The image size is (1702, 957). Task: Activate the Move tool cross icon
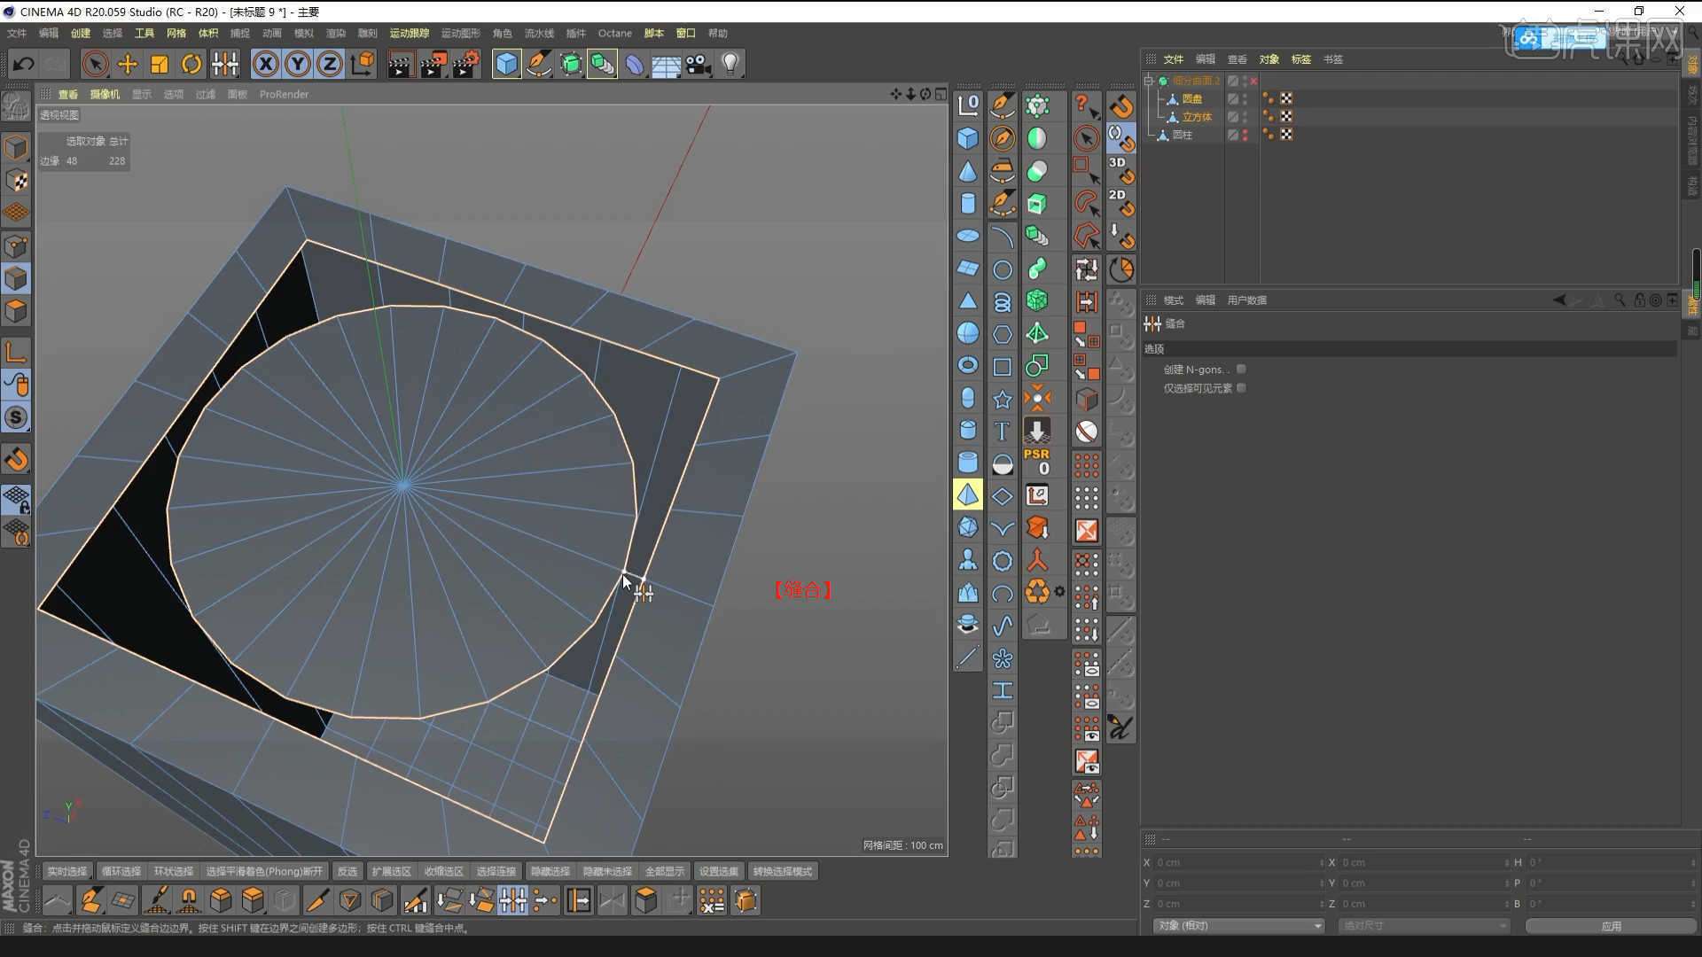[x=128, y=64]
